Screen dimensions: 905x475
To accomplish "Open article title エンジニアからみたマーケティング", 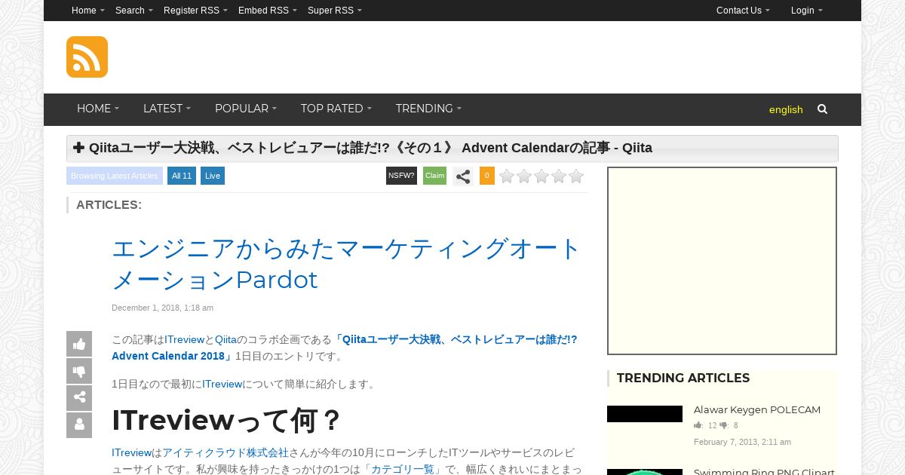I will coord(347,264).
